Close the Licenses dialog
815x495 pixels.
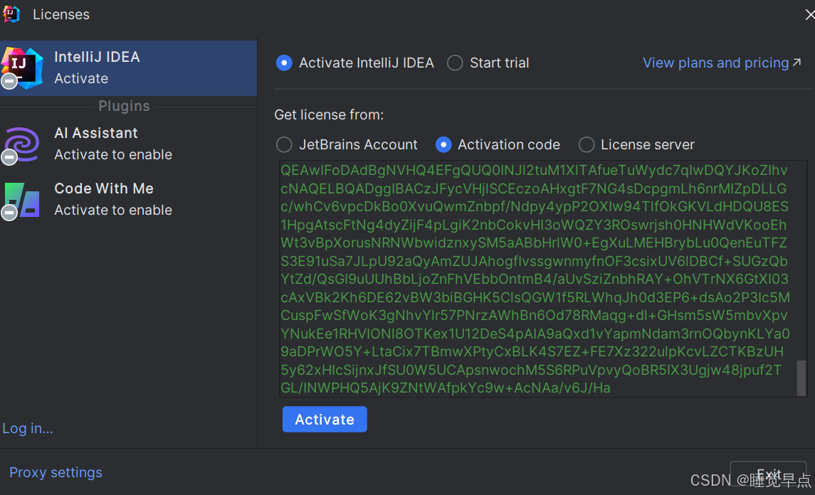click(809, 14)
